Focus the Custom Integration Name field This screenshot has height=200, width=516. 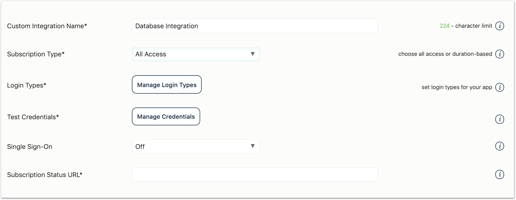[255, 26]
